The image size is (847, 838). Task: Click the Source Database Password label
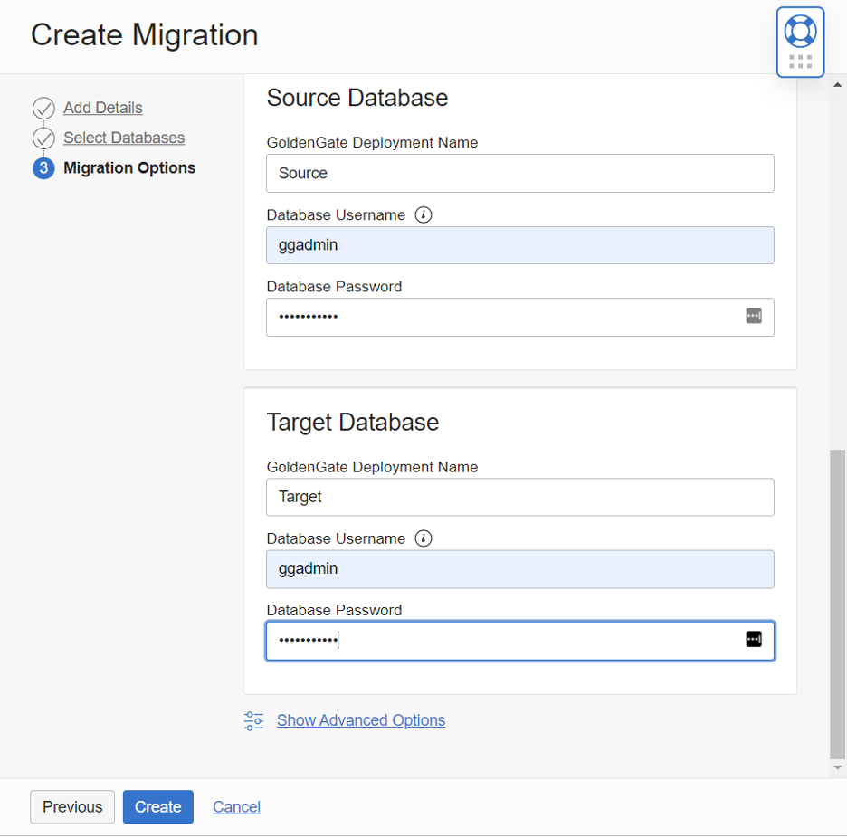[x=335, y=286]
